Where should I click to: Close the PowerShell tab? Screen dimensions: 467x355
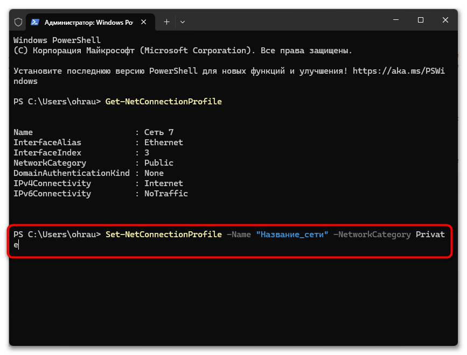pyautogui.click(x=144, y=22)
